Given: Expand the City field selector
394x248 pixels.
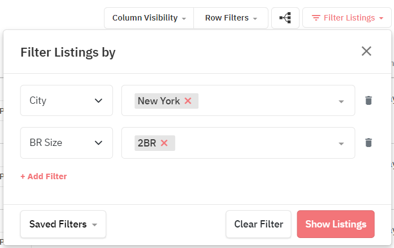Looking at the screenshot, I should point(66,100).
